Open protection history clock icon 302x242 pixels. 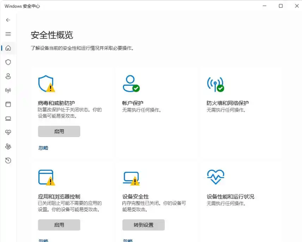pyautogui.click(x=8, y=161)
